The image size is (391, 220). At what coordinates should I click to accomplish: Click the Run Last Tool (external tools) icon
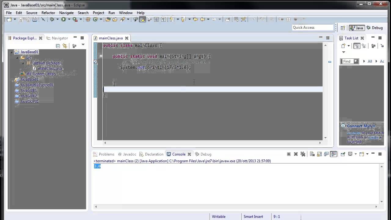click(75, 19)
